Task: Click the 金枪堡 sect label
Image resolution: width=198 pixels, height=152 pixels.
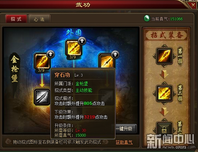Action: pos(15,69)
